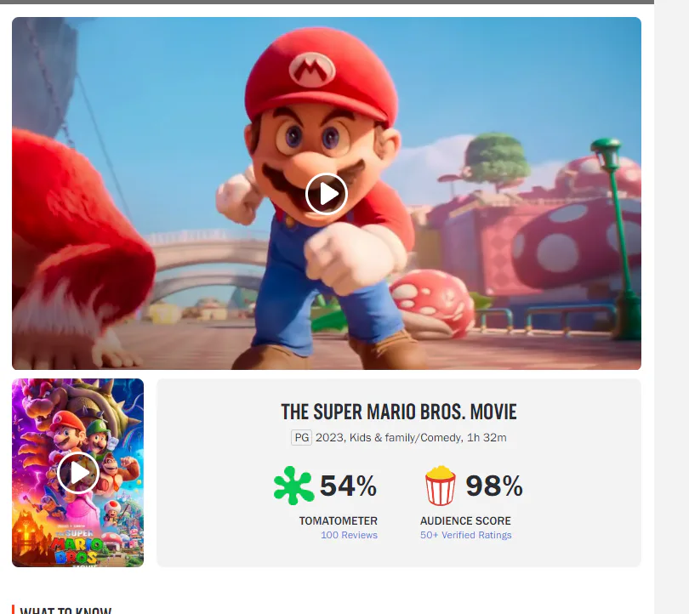The height and width of the screenshot is (614, 689).
Task: Click the Super Mario Bros. logo on poster
Action: pos(78,547)
